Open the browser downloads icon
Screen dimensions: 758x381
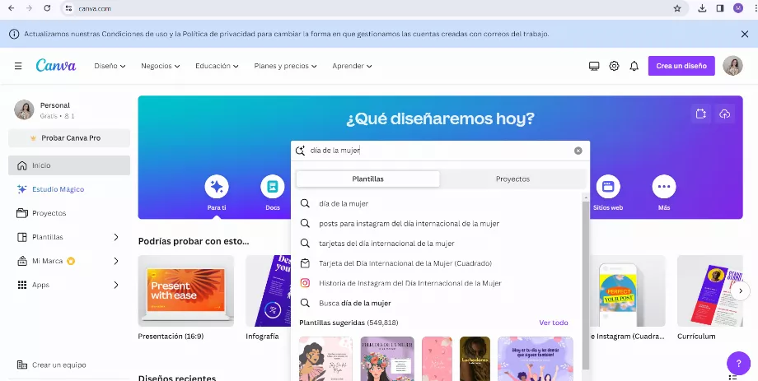(x=703, y=8)
